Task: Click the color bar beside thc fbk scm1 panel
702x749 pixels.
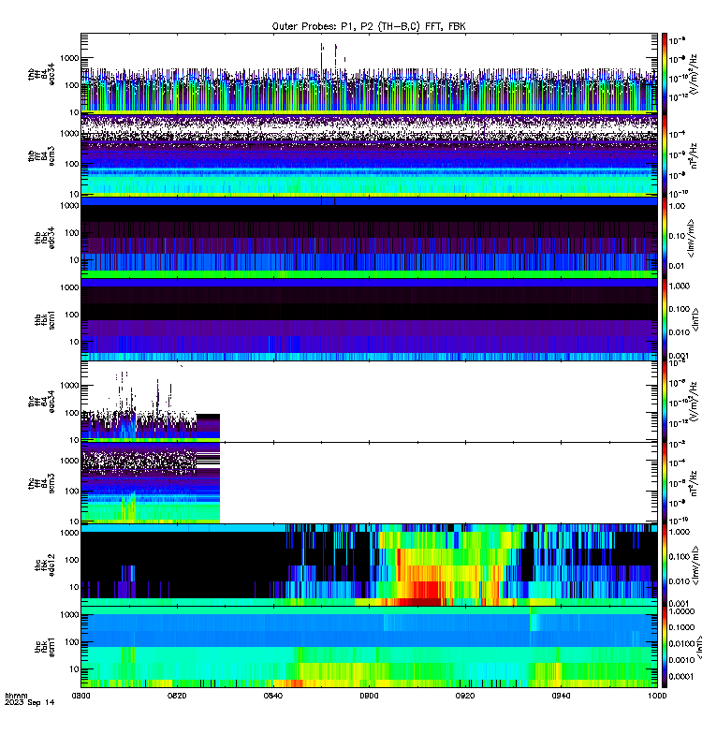Action: point(665,647)
